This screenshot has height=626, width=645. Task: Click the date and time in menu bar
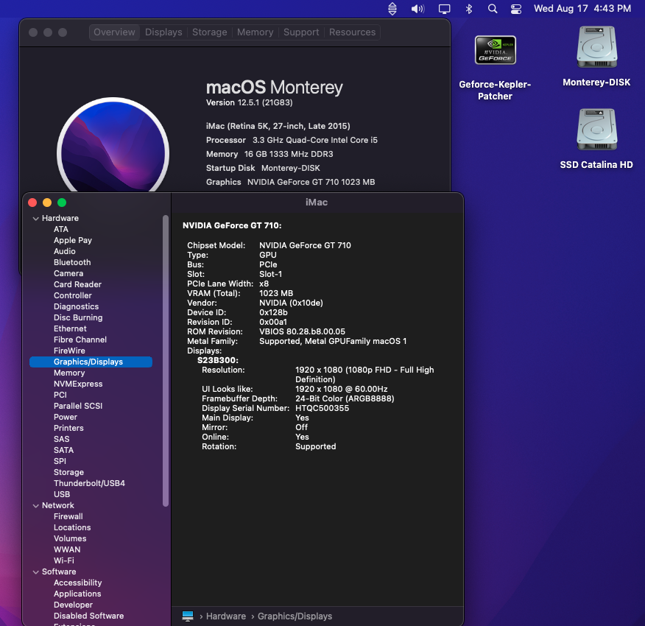[582, 9]
